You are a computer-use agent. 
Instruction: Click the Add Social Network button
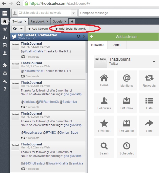click(71, 29)
